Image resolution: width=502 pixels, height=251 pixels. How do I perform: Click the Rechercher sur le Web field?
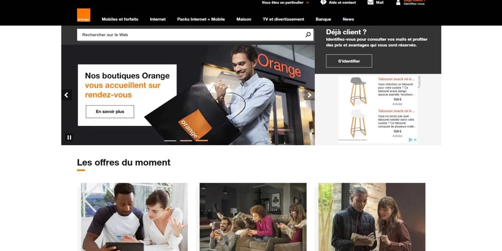tap(191, 35)
